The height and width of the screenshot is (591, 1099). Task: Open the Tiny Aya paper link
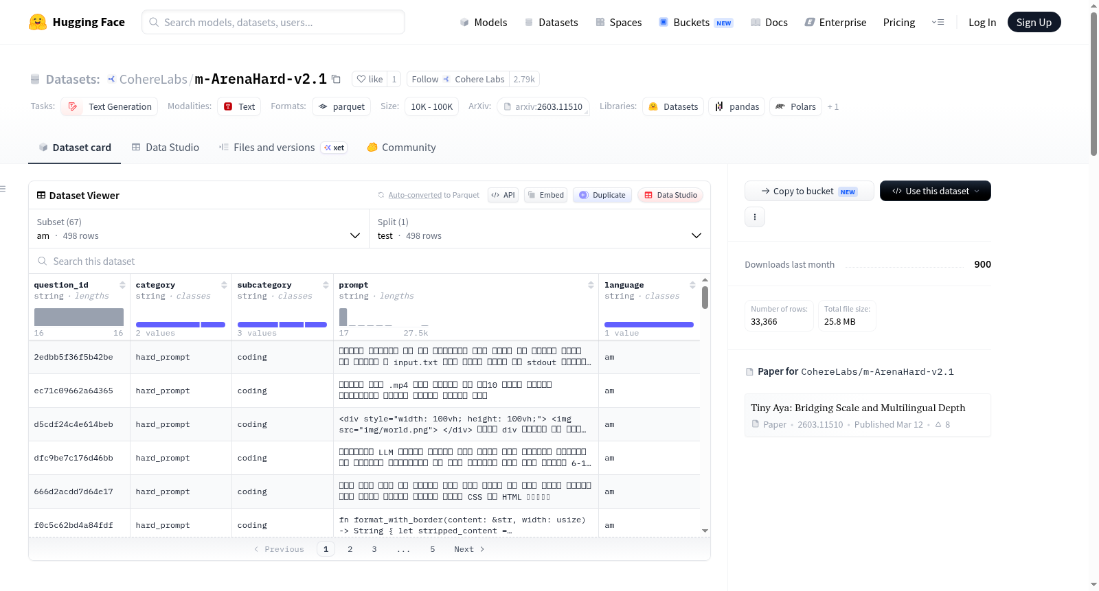(x=868, y=415)
